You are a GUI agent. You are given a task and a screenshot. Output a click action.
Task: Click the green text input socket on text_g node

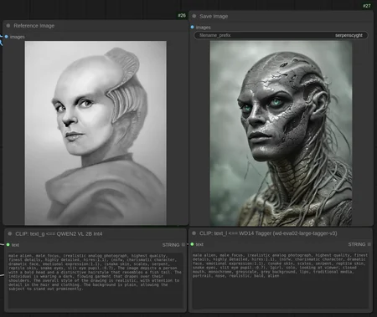8,244
